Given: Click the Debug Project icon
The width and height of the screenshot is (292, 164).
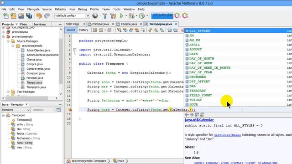Looking at the screenshot, I should (x=131, y=16).
